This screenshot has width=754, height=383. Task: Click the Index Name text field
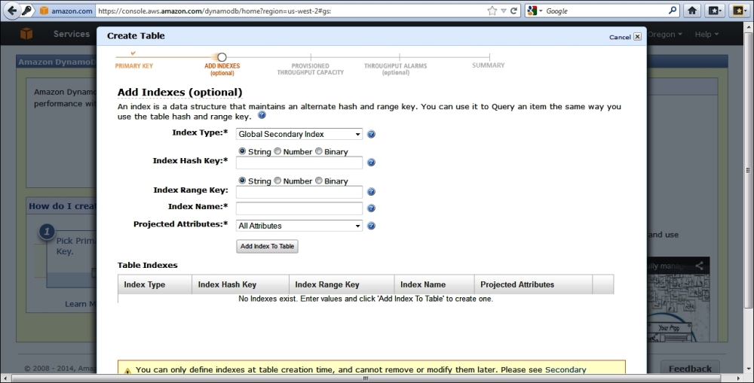[x=299, y=208]
